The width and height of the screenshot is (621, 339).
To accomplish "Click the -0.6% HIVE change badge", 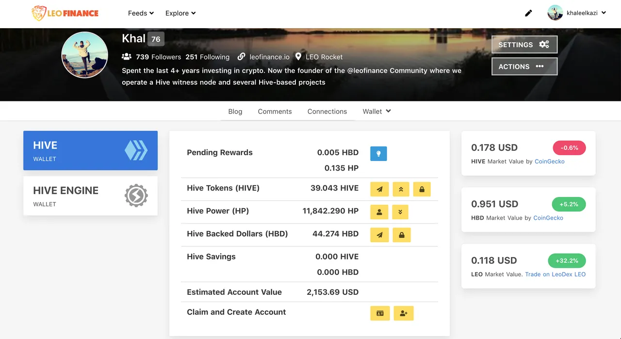I will coord(569,148).
